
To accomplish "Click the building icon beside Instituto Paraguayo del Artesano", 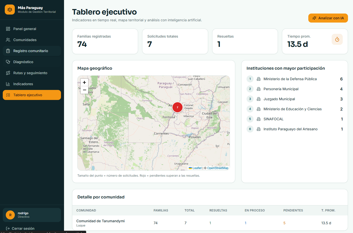I will point(259,129).
